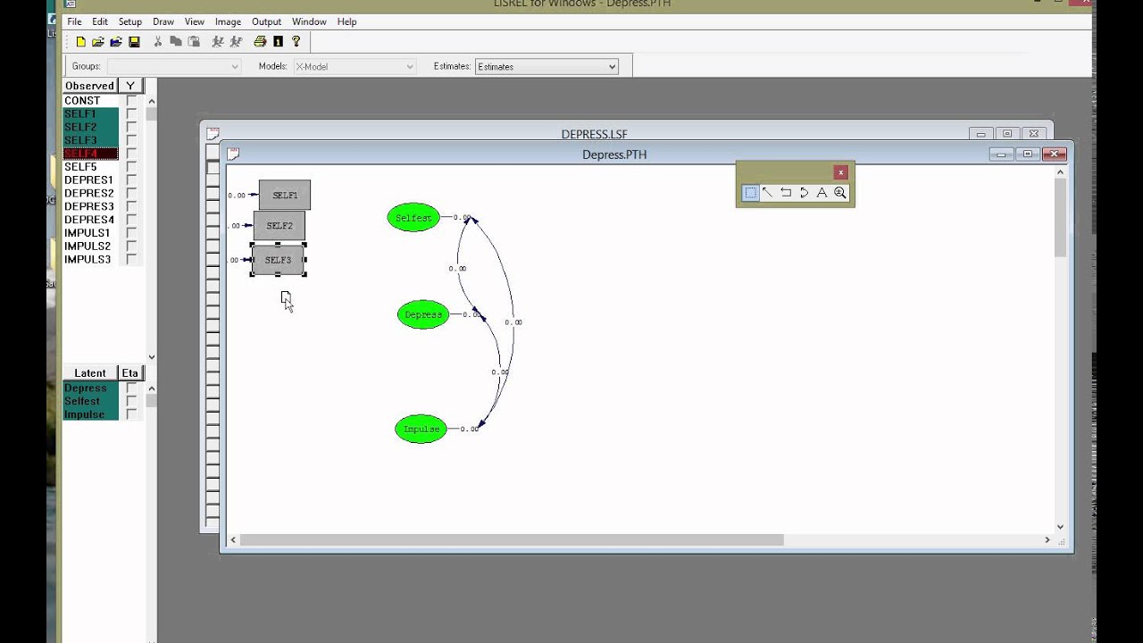Screen dimensions: 1143x643
Task: Select the curved covariance arrow tool
Action: 804,193
